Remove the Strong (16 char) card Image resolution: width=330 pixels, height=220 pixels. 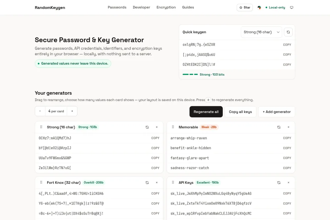pos(157,127)
